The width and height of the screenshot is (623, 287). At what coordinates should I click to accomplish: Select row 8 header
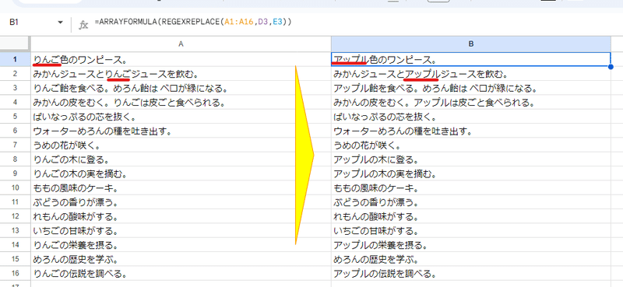pos(15,159)
